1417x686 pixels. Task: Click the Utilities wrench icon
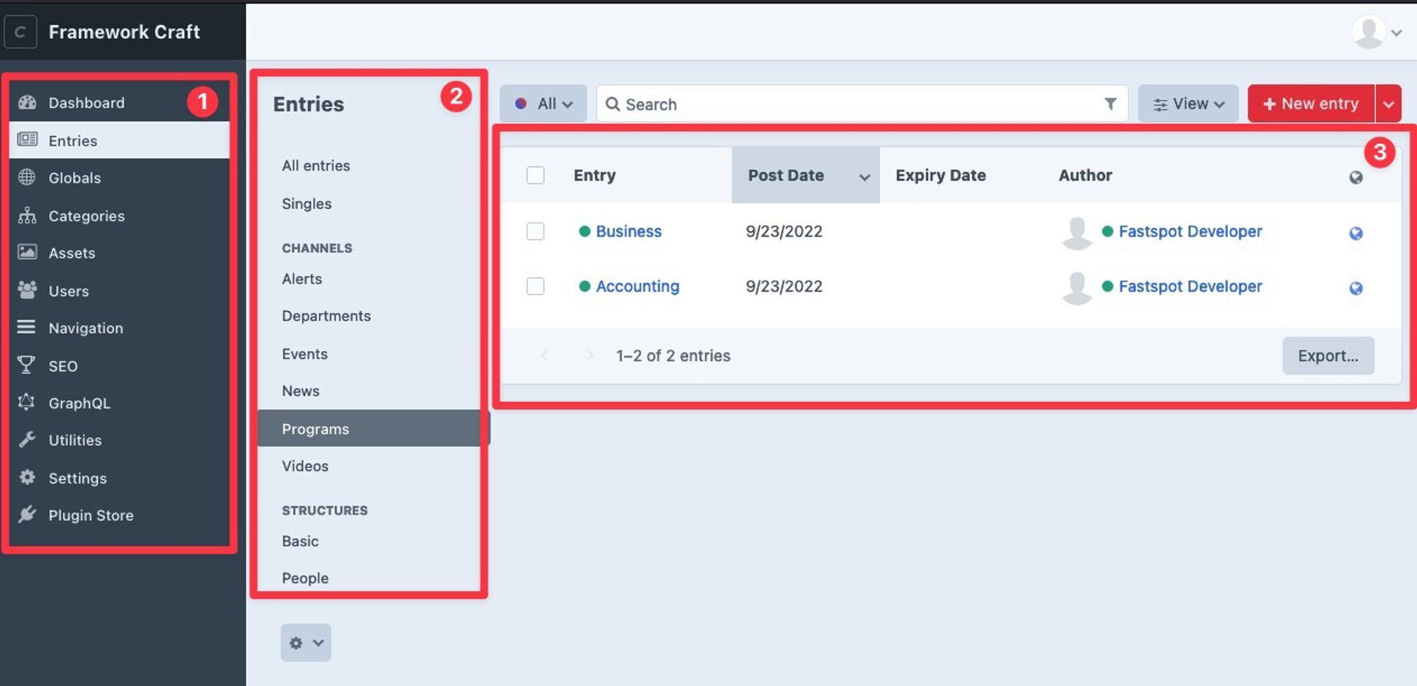click(27, 440)
